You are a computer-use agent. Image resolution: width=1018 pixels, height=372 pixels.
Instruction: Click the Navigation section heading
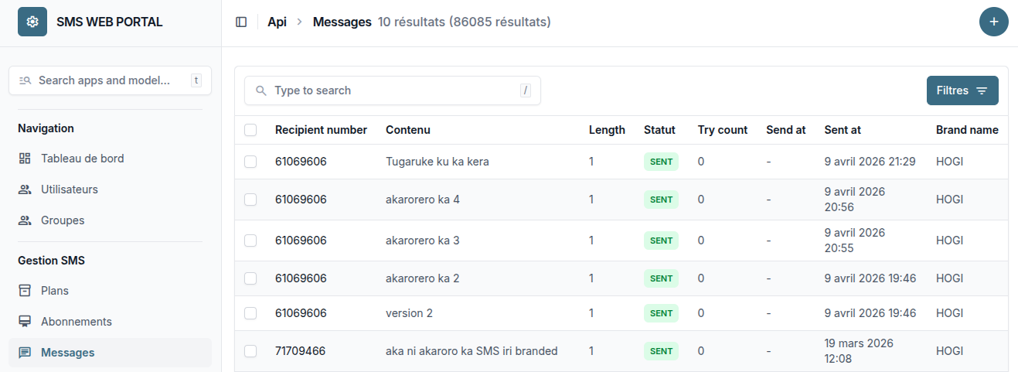pos(46,128)
